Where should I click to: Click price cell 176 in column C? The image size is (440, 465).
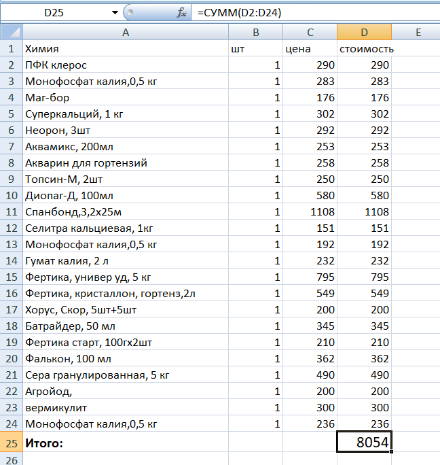click(x=310, y=97)
